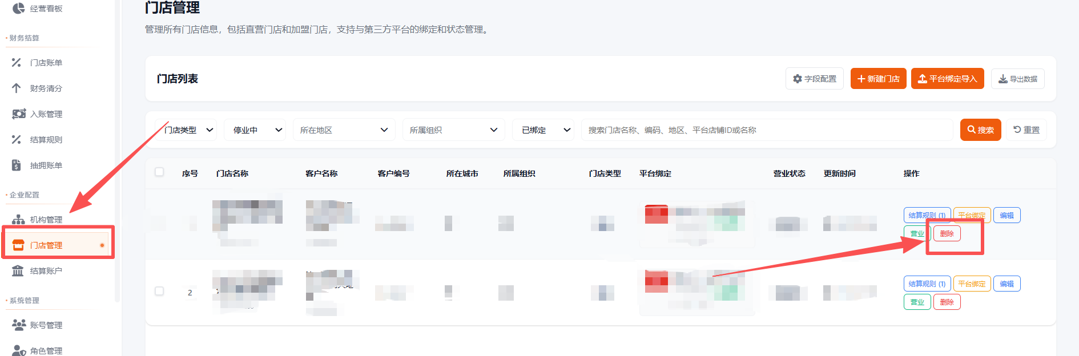Image resolution: width=1079 pixels, height=356 pixels.
Task: Click the 抽佣账单 document icon
Action: click(x=17, y=165)
